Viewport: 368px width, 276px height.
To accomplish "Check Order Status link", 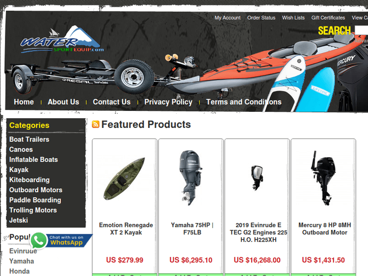I will coord(261,18).
